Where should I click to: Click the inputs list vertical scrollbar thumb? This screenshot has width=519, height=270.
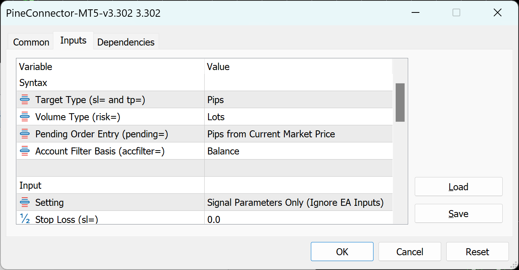400,102
